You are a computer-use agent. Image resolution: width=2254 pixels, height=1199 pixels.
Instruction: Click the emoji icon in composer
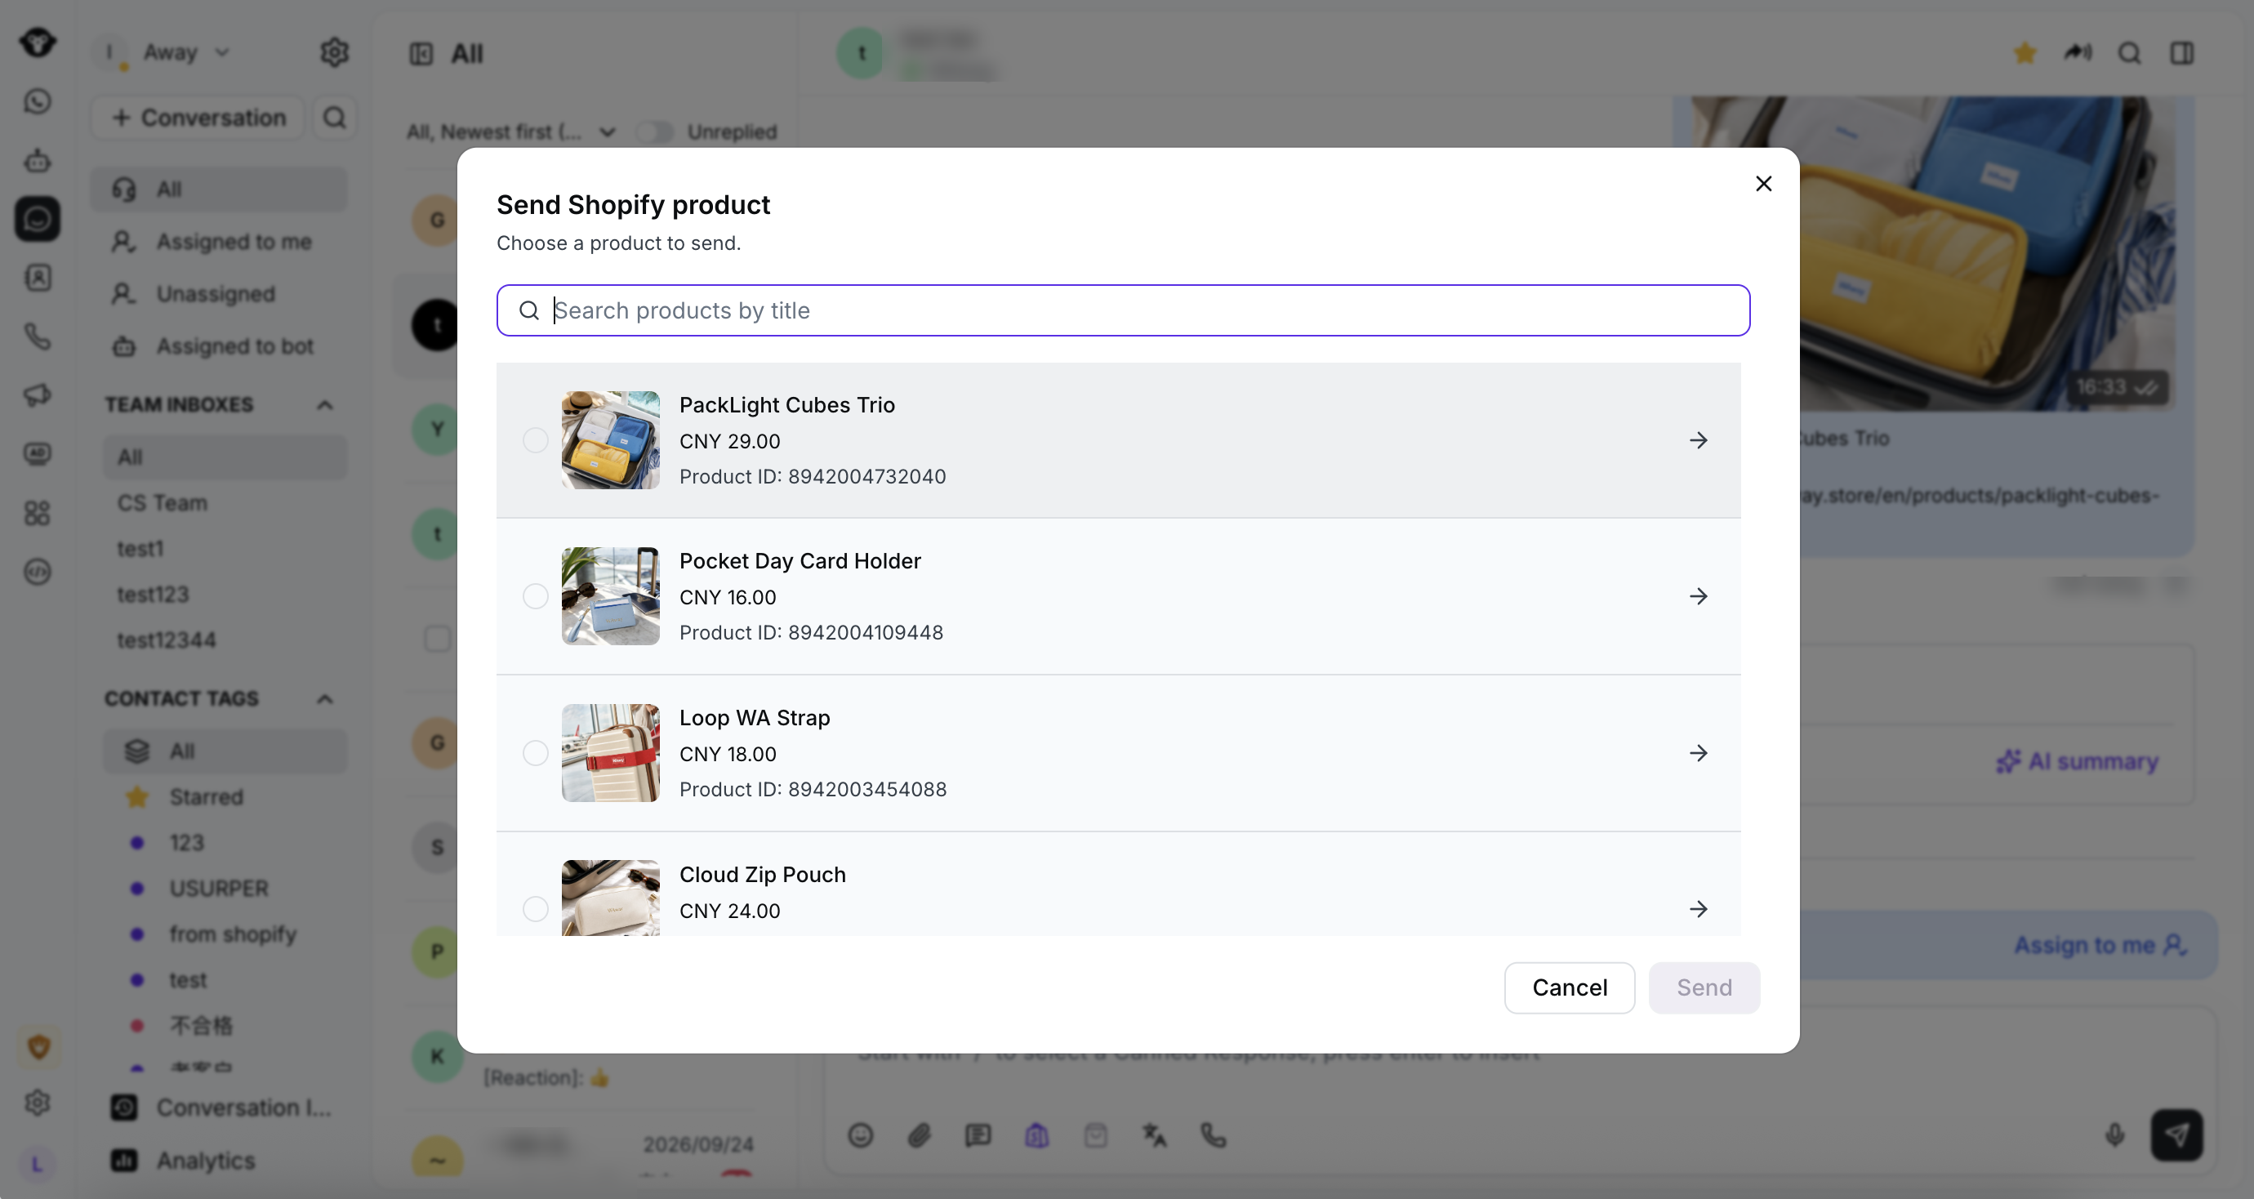click(860, 1136)
